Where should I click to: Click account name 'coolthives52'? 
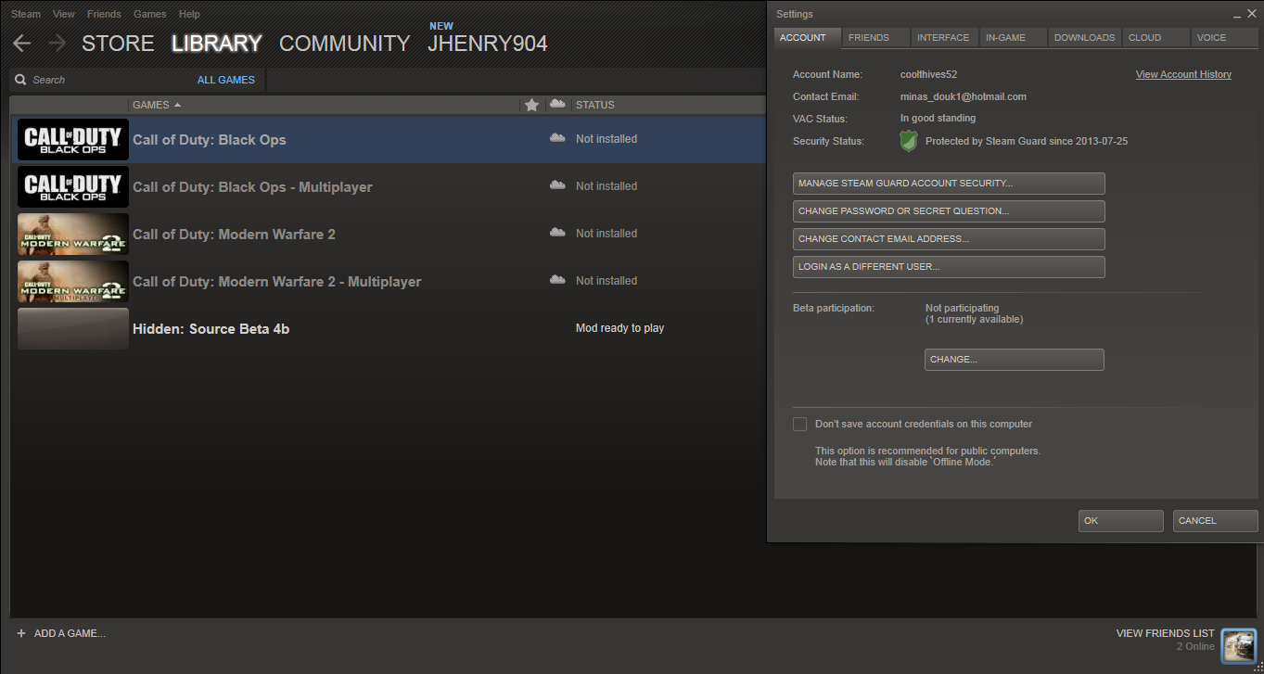click(928, 74)
